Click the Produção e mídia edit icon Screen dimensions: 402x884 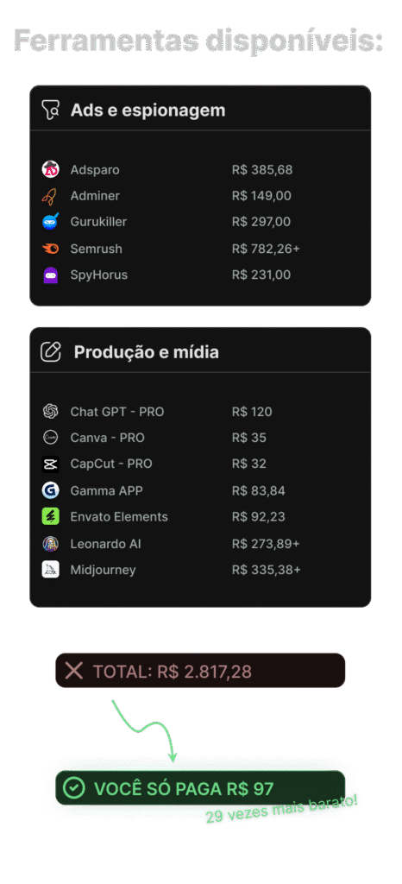coord(51,352)
